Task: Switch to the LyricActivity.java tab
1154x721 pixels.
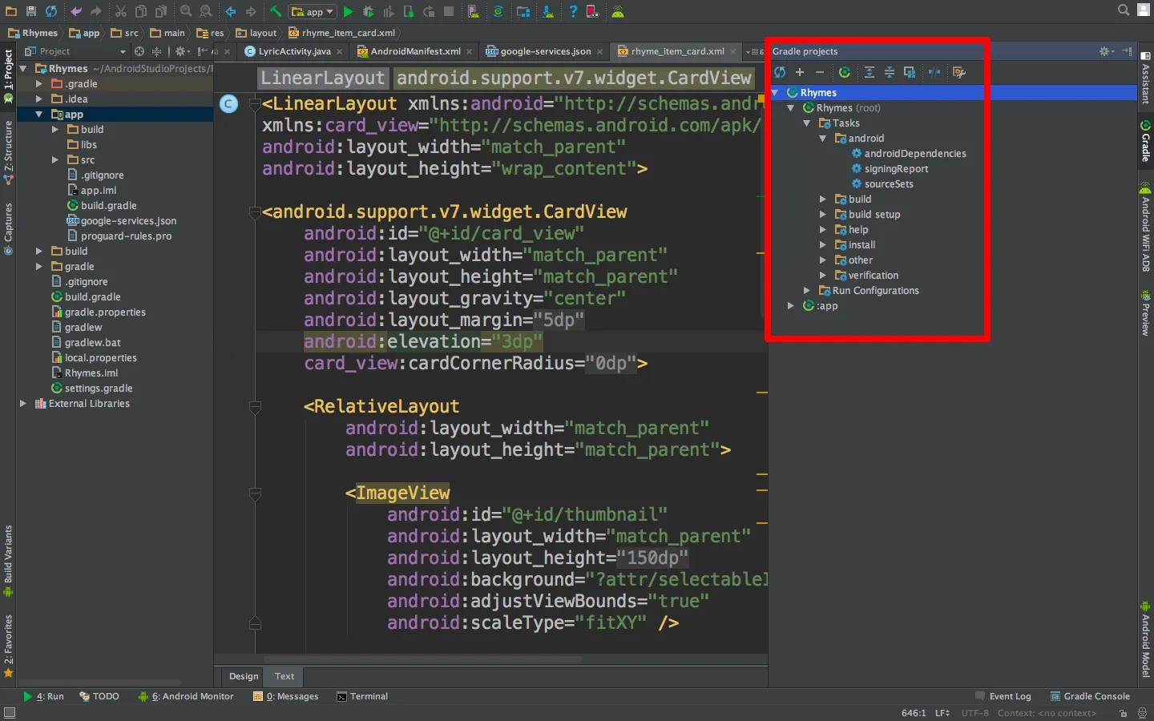Action: coord(293,51)
